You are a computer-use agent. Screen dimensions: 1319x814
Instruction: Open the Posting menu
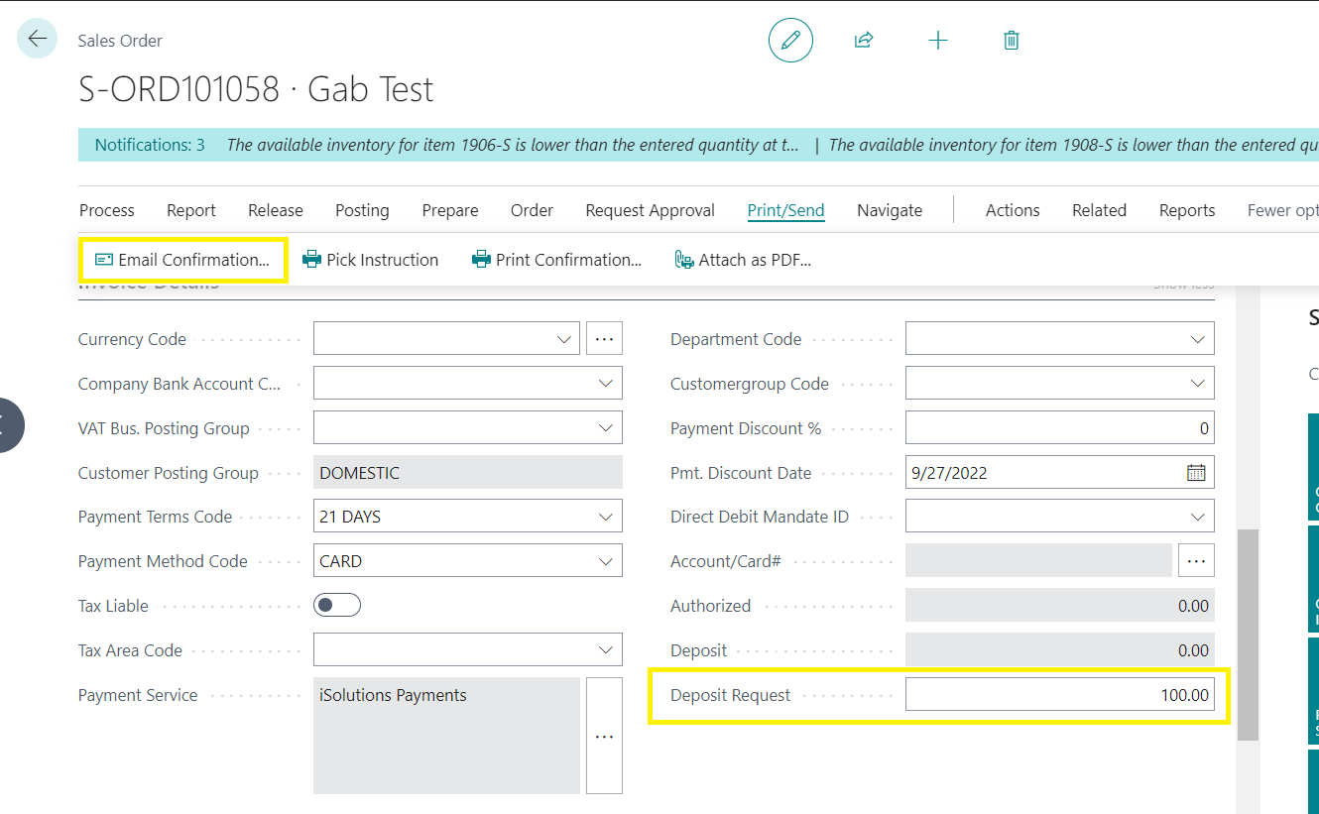[362, 210]
